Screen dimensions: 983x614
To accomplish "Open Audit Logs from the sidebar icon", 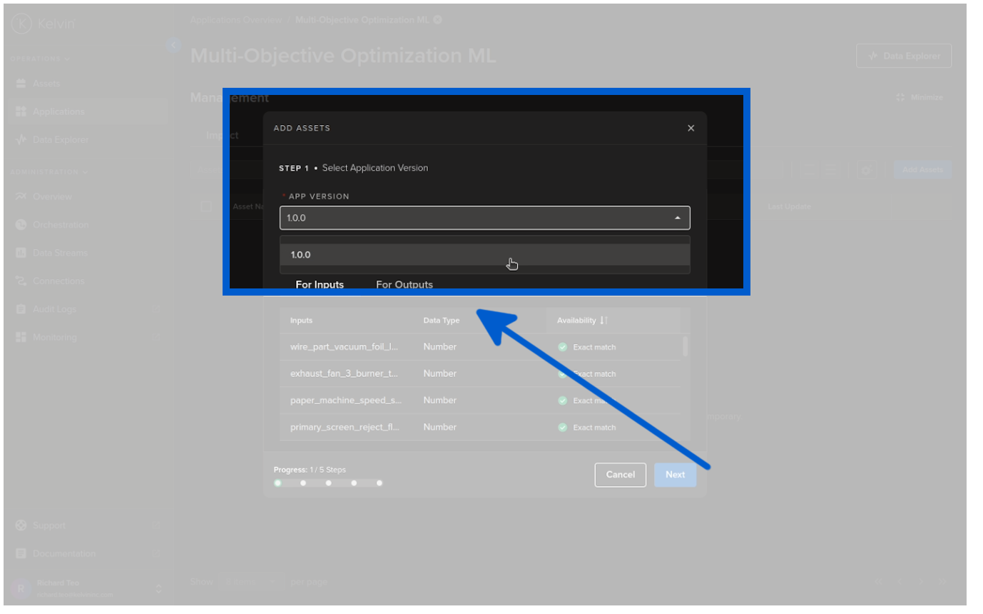I will point(21,309).
